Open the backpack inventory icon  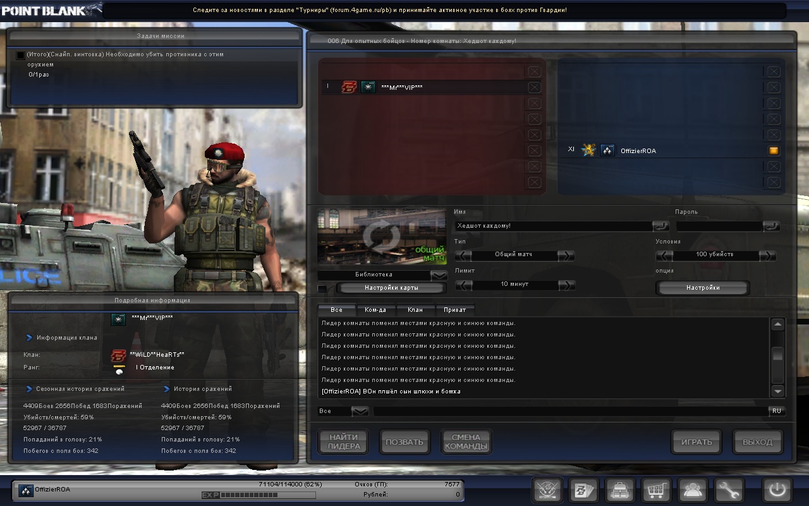pos(620,490)
